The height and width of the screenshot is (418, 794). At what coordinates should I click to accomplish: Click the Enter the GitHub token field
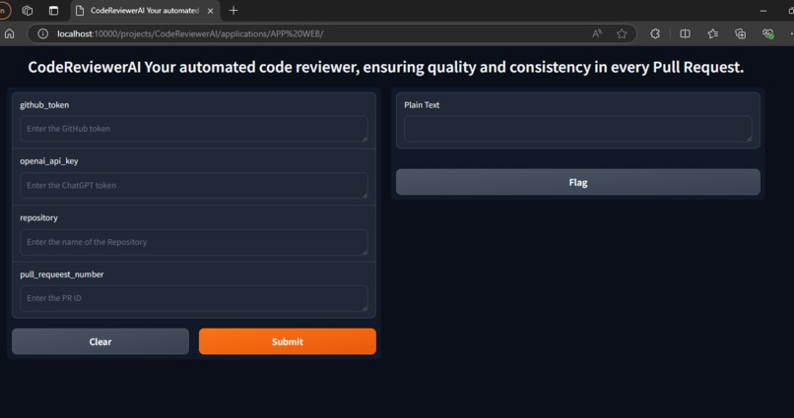(x=194, y=129)
